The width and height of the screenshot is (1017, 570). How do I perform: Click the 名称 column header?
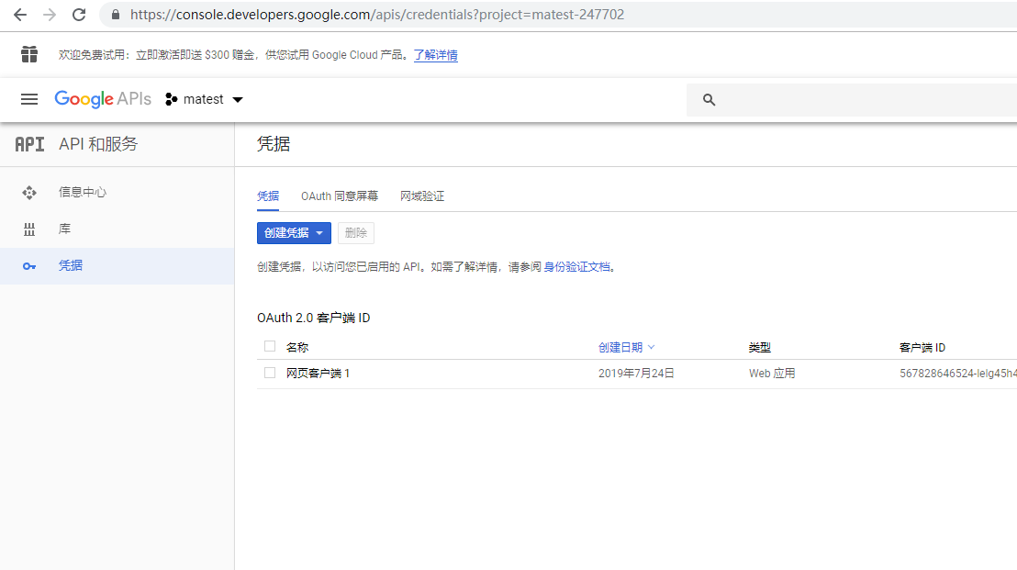[297, 348]
